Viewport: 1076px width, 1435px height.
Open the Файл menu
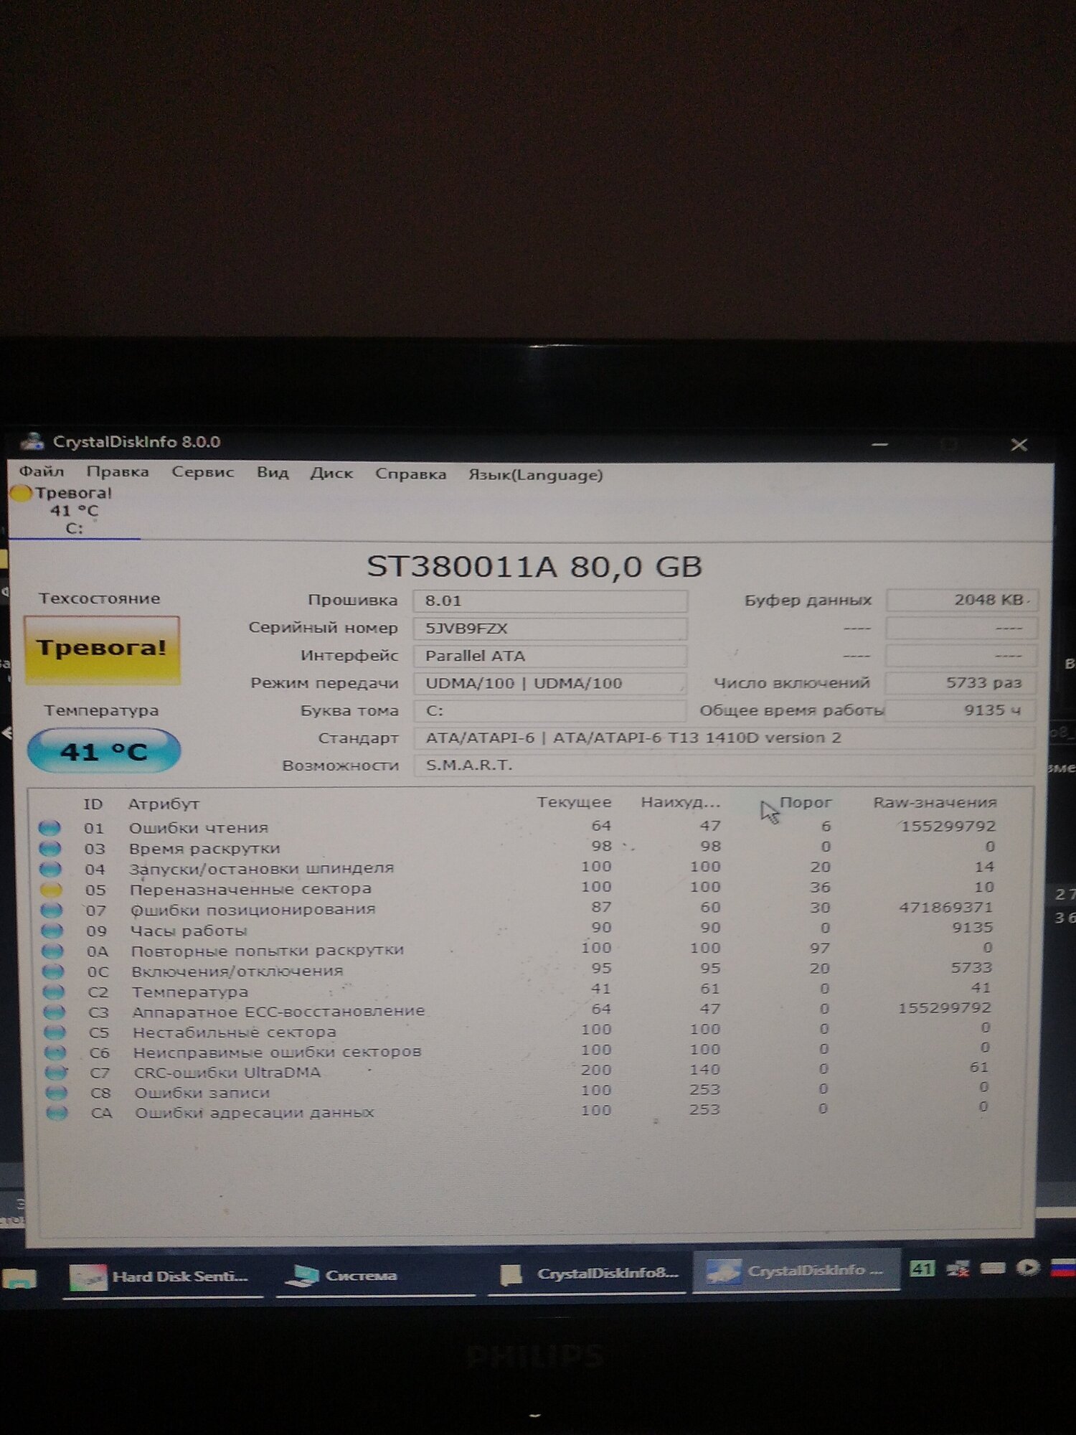41,471
